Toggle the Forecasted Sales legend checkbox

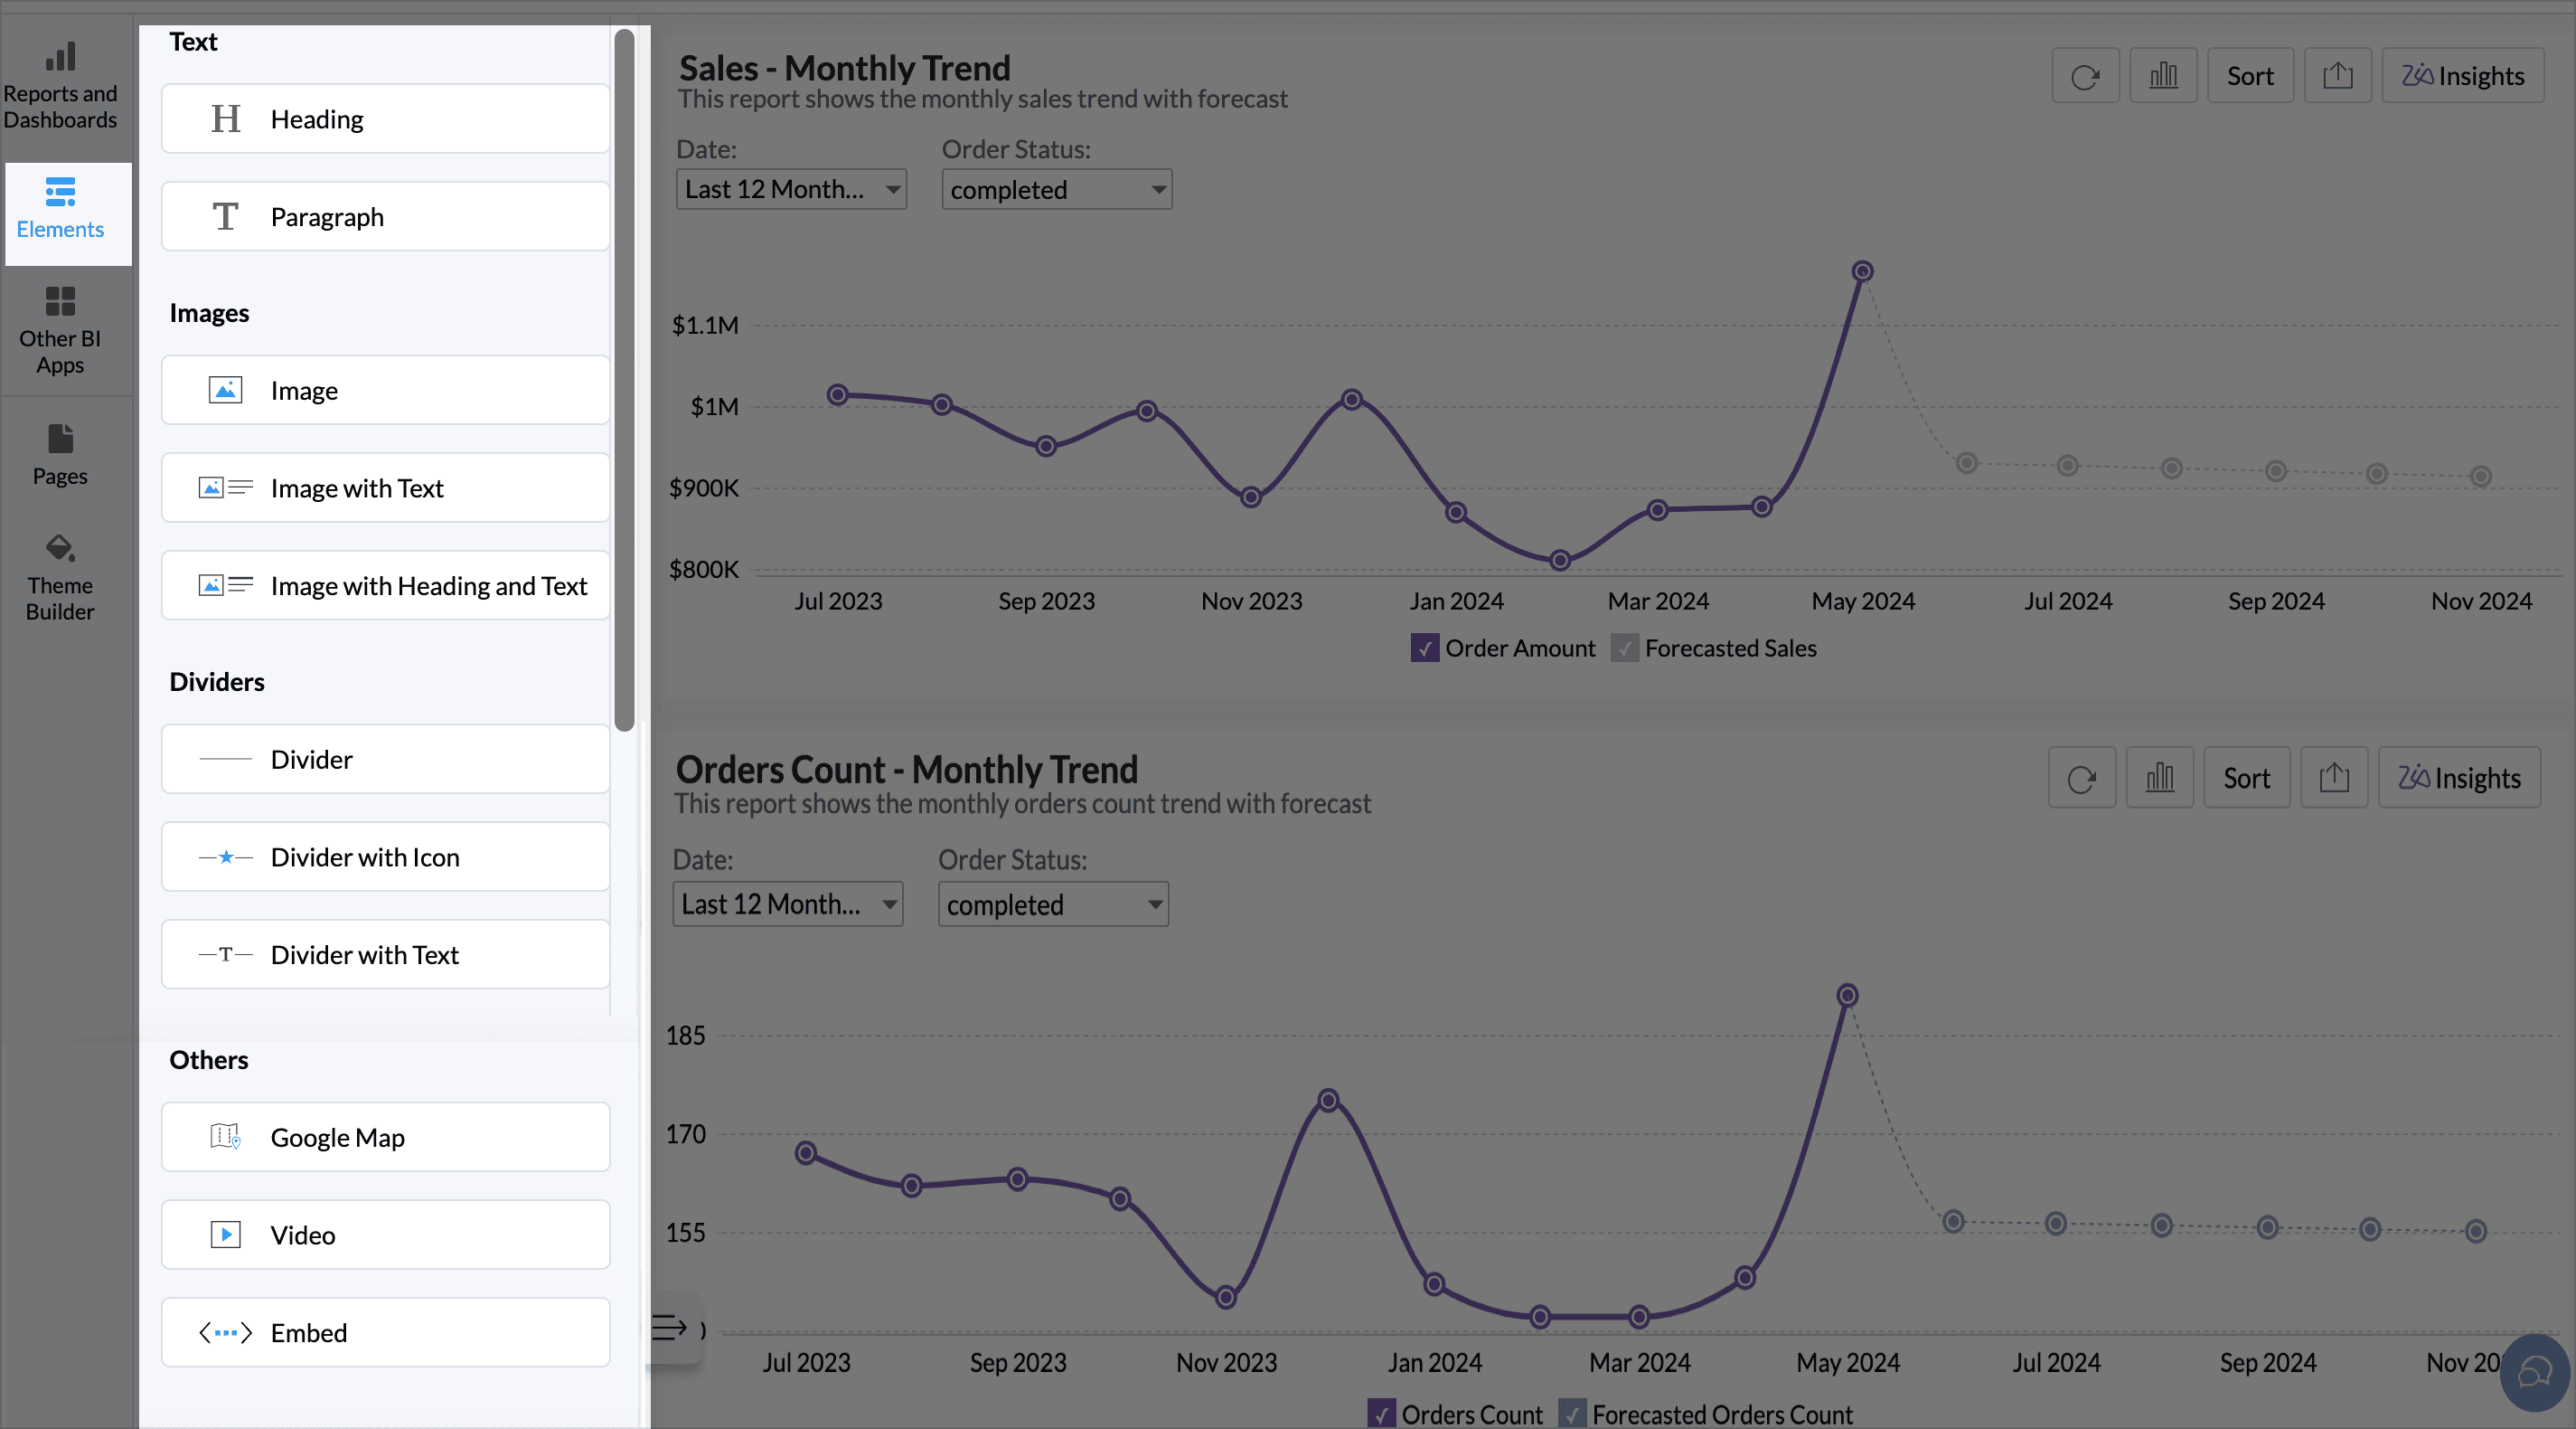pos(1624,648)
